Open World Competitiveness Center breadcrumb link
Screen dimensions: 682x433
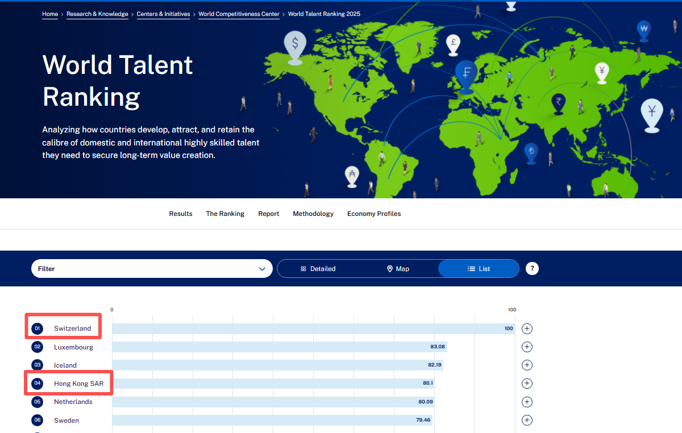tap(239, 14)
